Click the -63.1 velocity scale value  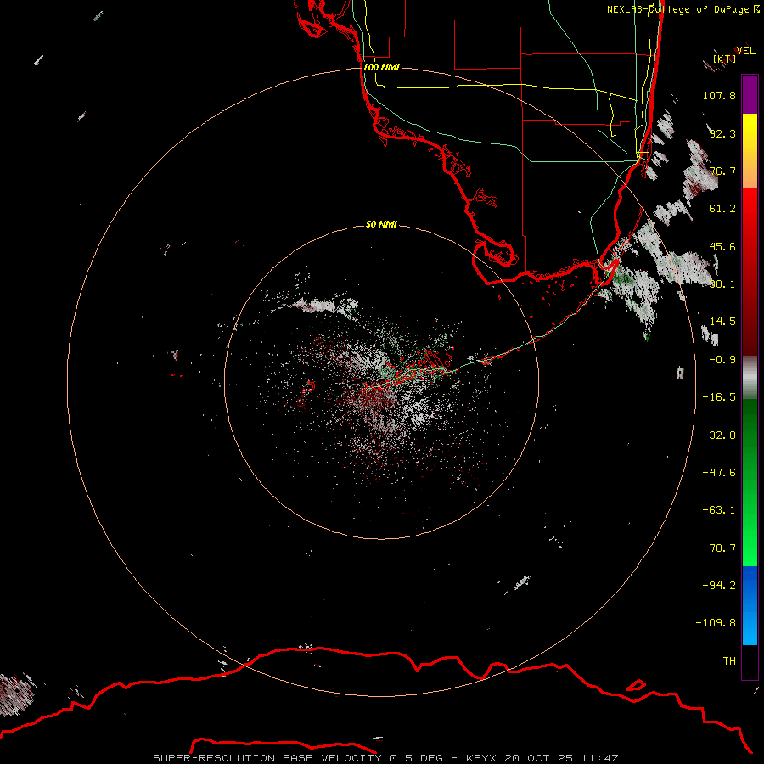(719, 510)
